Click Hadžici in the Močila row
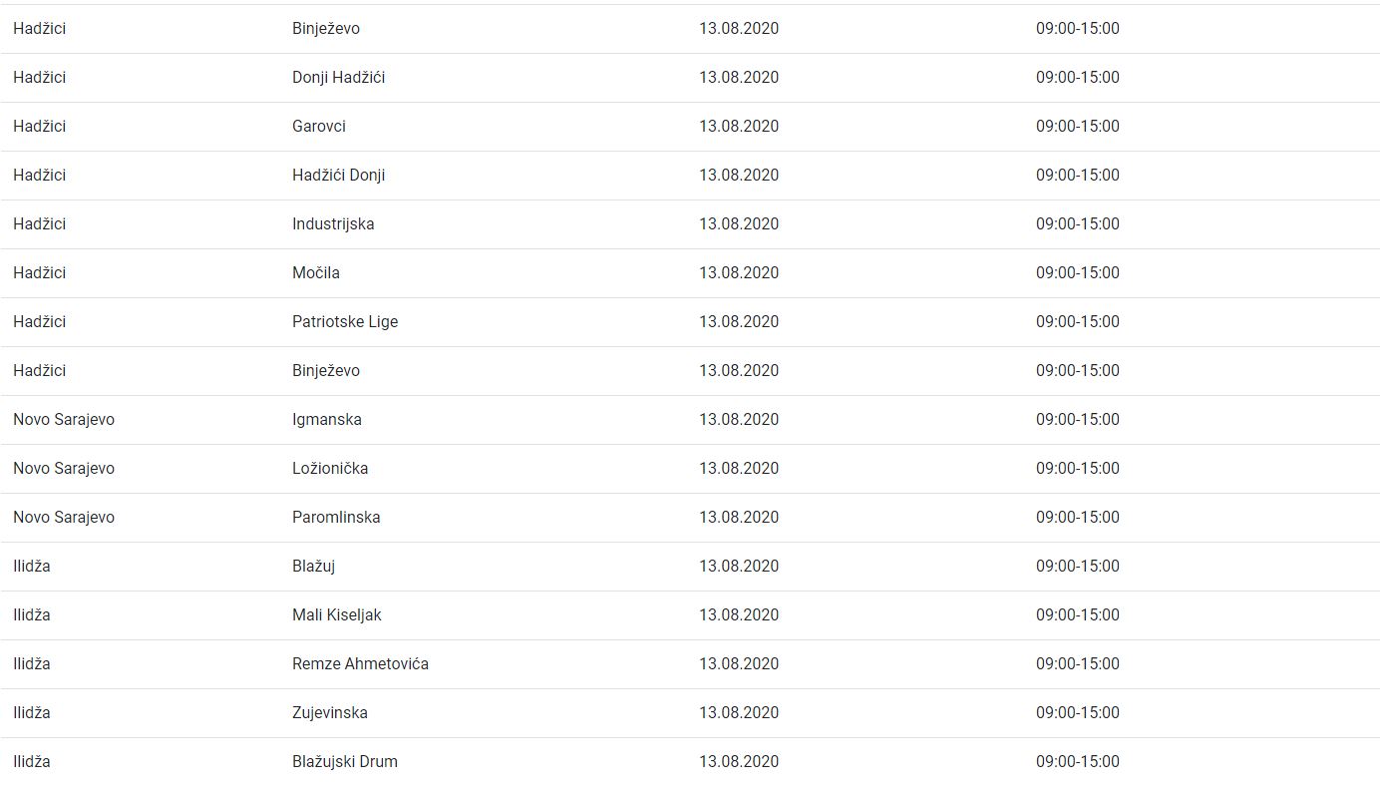Image resolution: width=1385 pixels, height=794 pixels. pyautogui.click(x=40, y=273)
